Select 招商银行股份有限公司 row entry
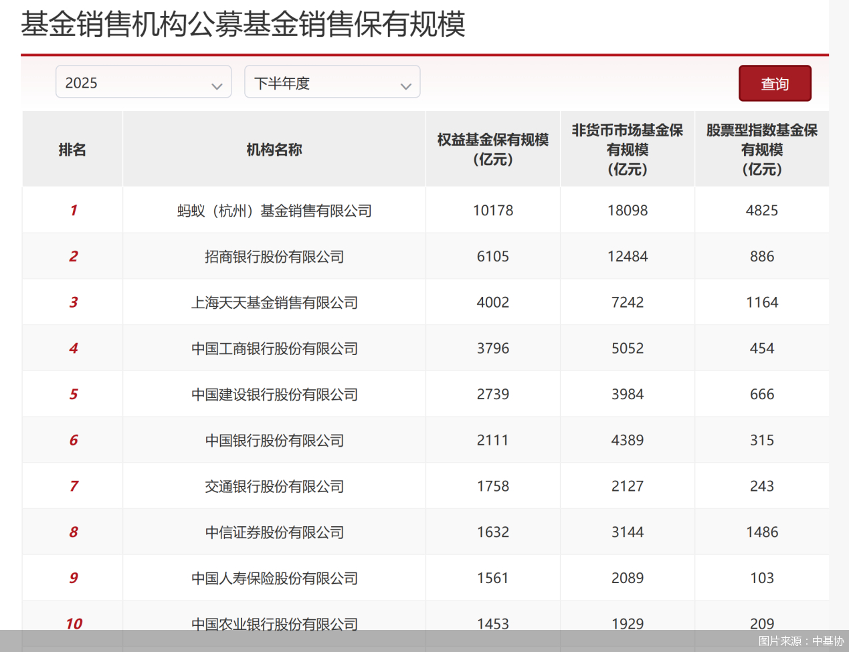 (x=274, y=255)
